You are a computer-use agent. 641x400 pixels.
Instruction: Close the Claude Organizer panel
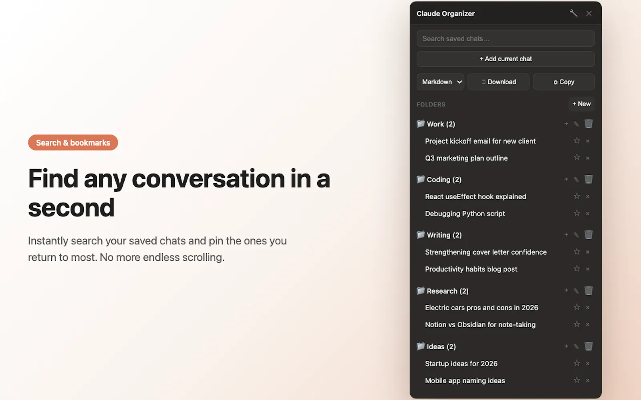[x=589, y=13]
